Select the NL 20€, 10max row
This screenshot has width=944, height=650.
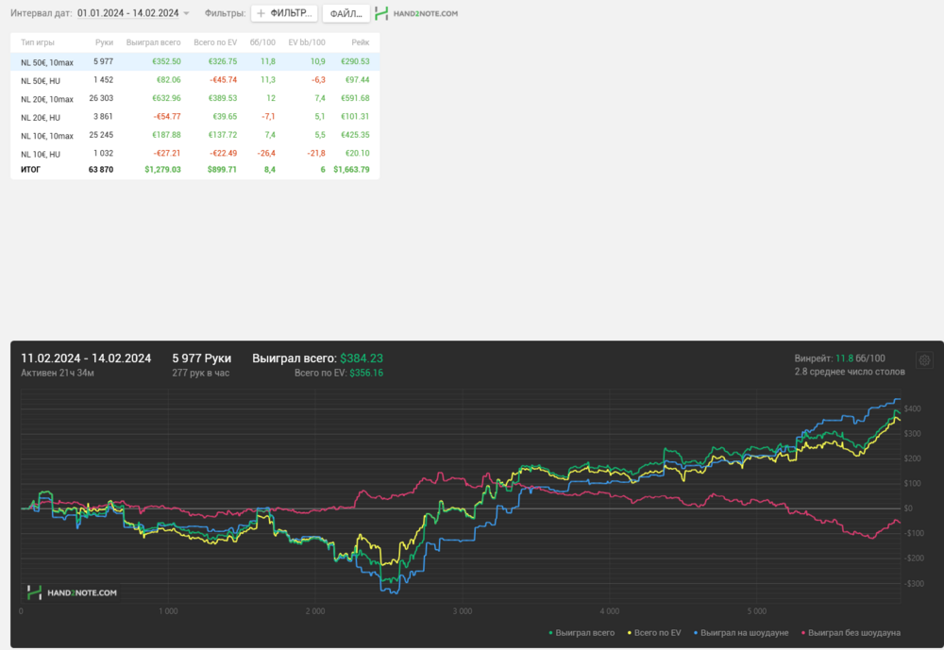[195, 98]
